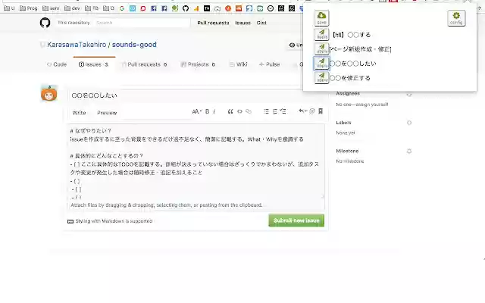Click the GitHub octocat logo

pyautogui.click(x=45, y=23)
